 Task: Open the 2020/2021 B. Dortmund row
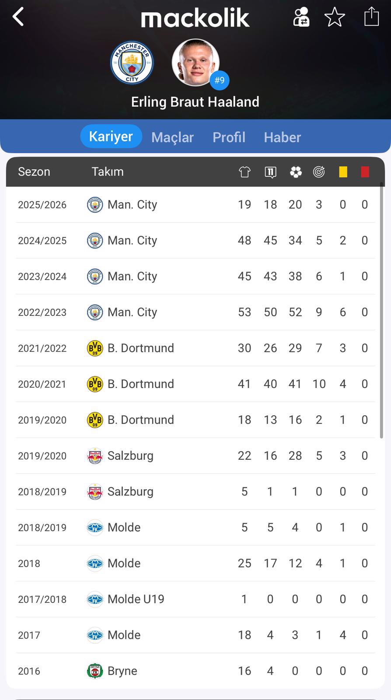point(195,384)
